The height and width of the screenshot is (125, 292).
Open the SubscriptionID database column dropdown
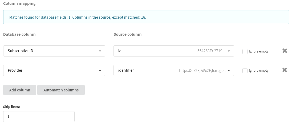click(x=54, y=51)
